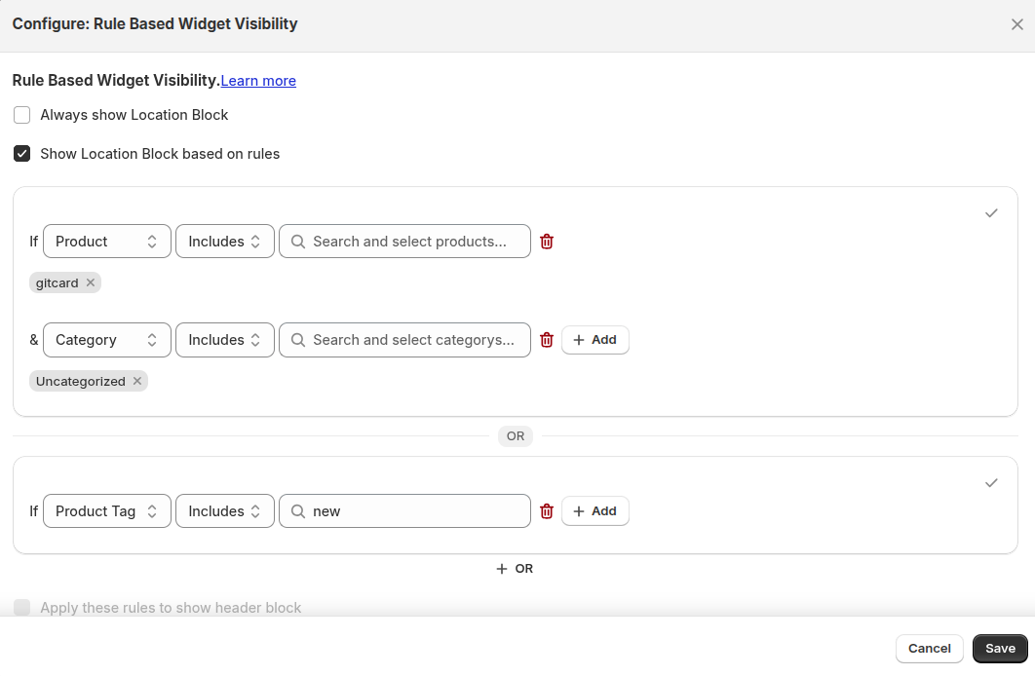Check Apply these rules to show header block
This screenshot has height=676, width=1035.
(x=21, y=607)
